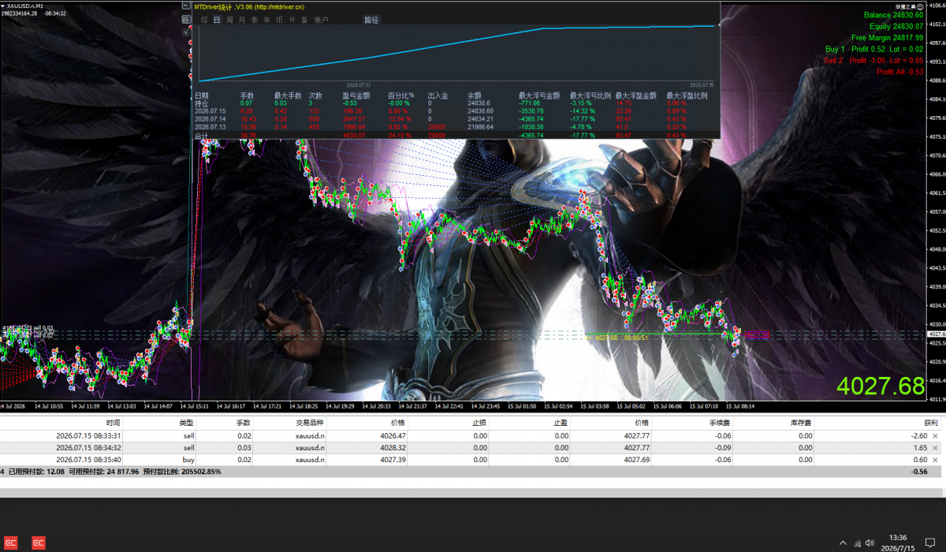Expand hidden system tray icons chevron

pos(843,543)
